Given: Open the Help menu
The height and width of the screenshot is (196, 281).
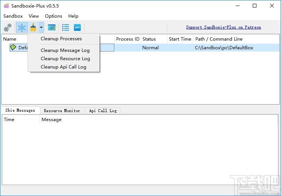Looking at the screenshot, I should click(x=73, y=16).
